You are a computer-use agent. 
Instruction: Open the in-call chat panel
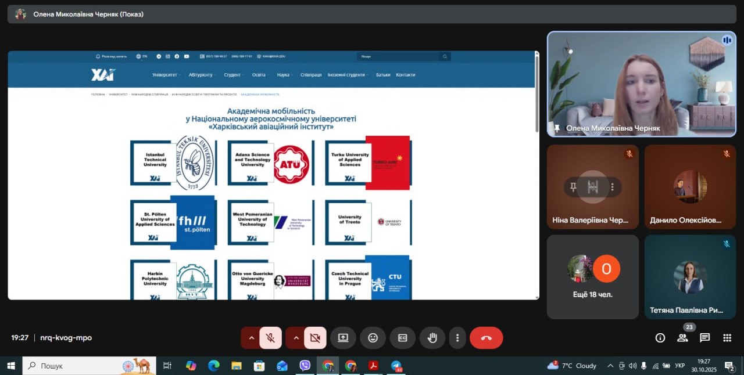point(704,338)
